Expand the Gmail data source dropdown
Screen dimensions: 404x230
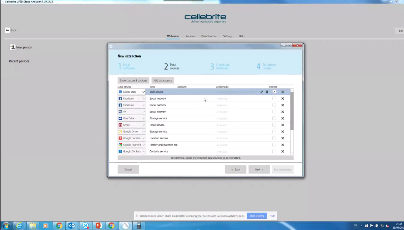[x=143, y=125]
